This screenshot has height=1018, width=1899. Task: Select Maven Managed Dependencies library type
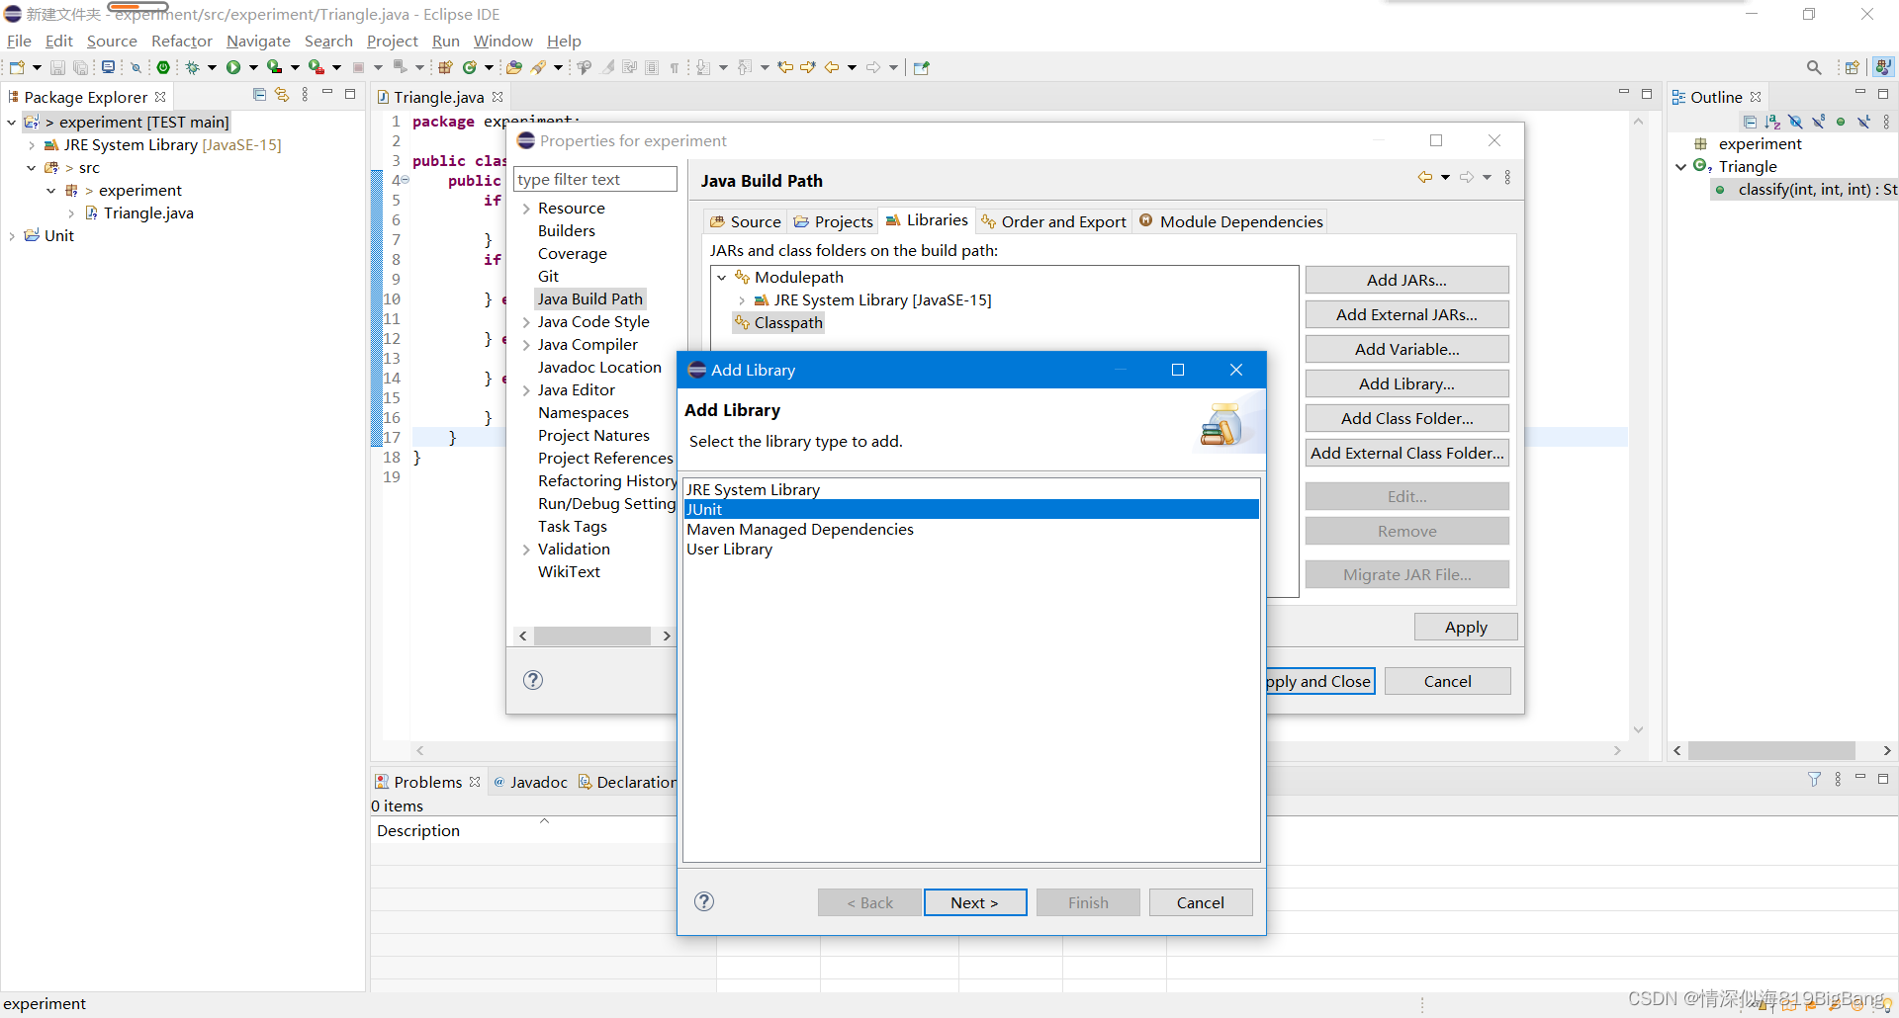point(971,529)
